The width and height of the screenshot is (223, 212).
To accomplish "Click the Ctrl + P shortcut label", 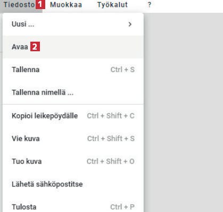I will coord(122,207).
